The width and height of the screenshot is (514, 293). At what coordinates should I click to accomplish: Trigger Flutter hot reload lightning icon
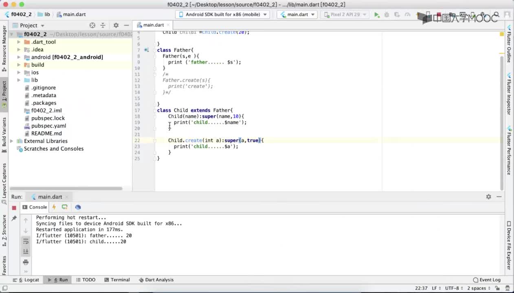[54, 207]
